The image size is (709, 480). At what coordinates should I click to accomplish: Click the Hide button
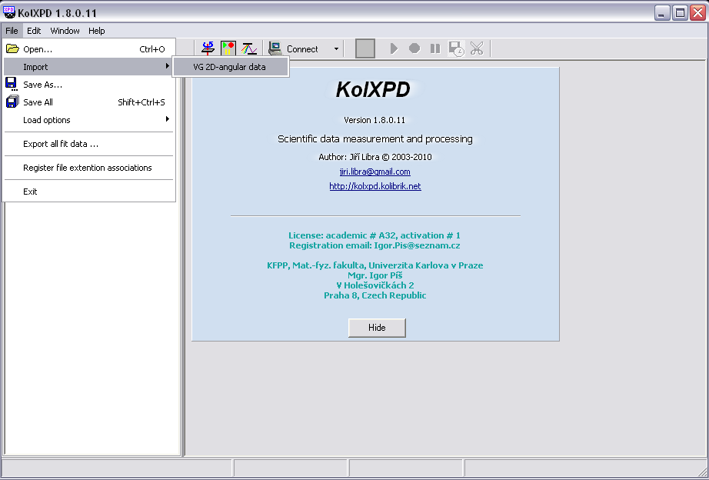pyautogui.click(x=377, y=328)
